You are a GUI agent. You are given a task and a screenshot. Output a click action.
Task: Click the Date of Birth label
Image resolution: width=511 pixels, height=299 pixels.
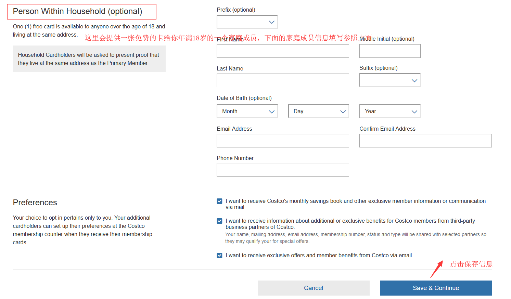tap(244, 98)
